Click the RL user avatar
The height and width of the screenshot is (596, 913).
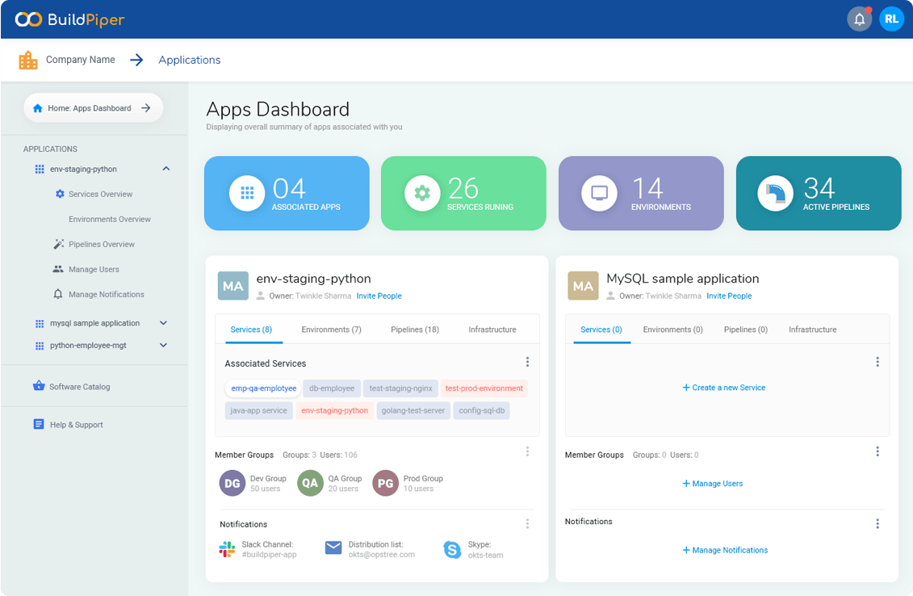891,19
